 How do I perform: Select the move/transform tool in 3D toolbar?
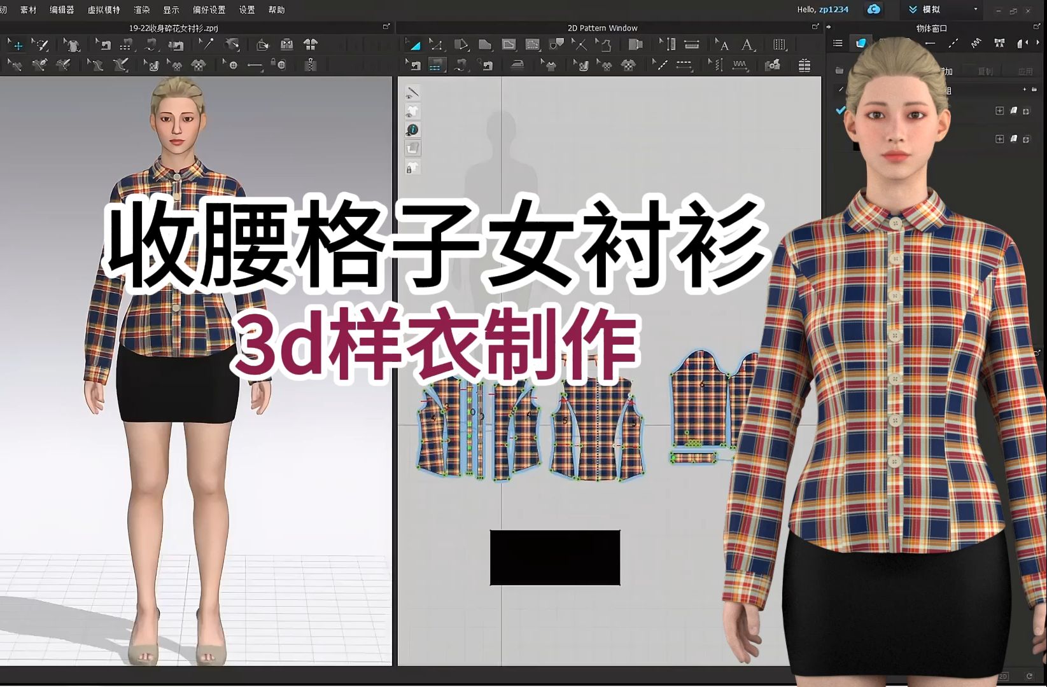pyautogui.click(x=16, y=45)
